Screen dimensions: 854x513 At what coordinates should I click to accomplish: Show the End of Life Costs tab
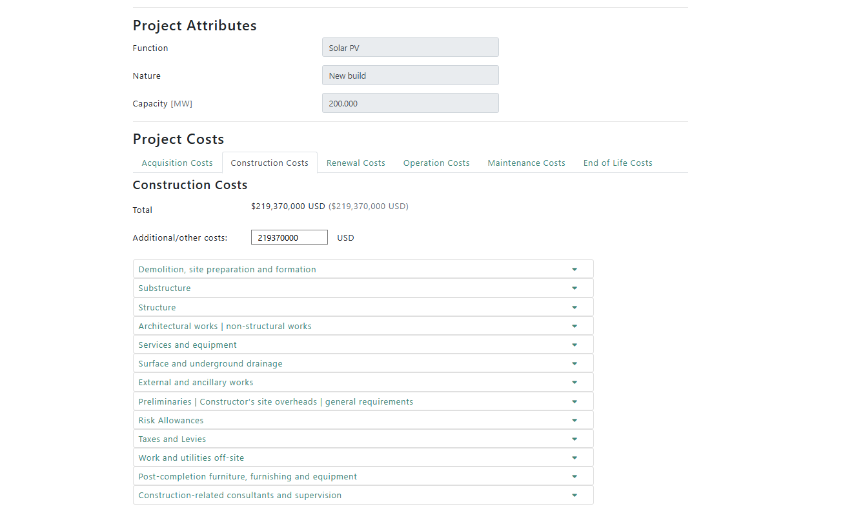point(618,163)
